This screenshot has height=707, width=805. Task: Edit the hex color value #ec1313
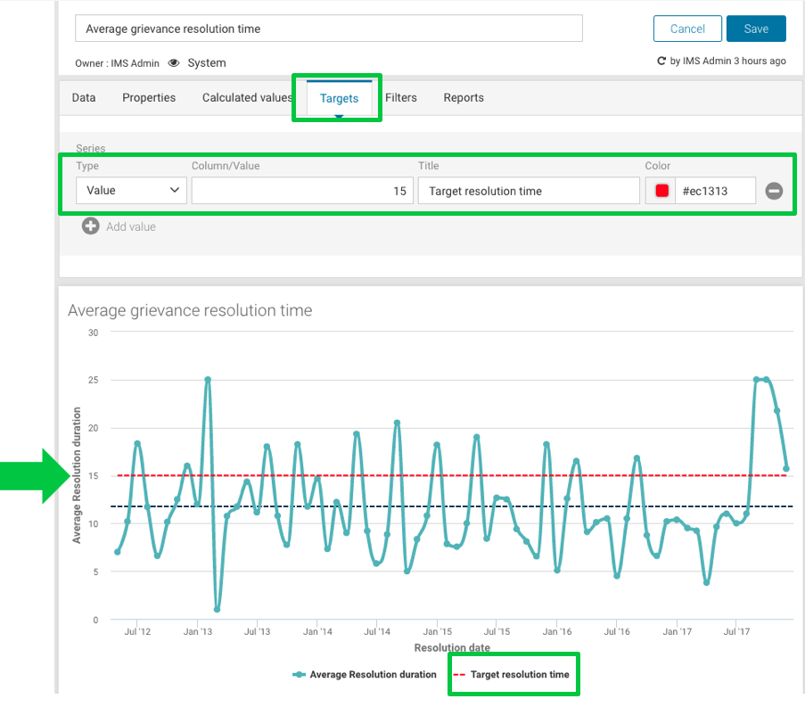(x=715, y=190)
